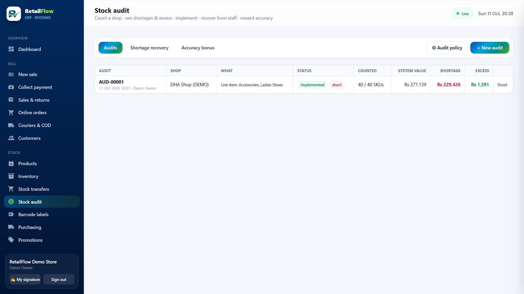Click excess value Rs 1,591
The height and width of the screenshot is (294, 524).
pos(480,85)
